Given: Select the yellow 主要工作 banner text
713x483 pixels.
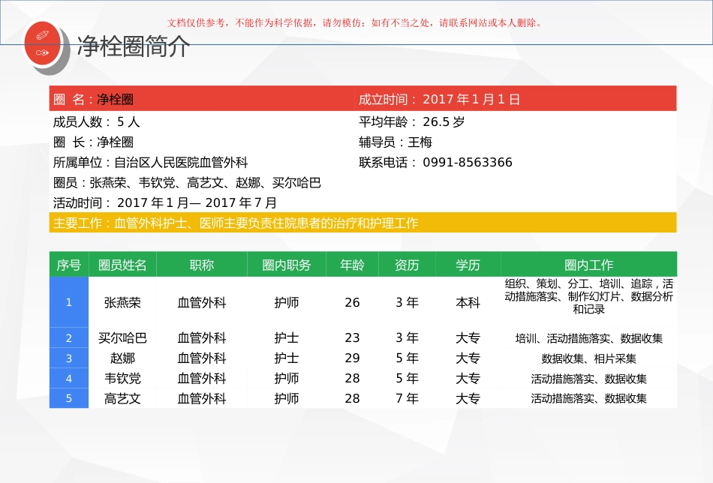Looking at the screenshot, I should click(x=236, y=223).
